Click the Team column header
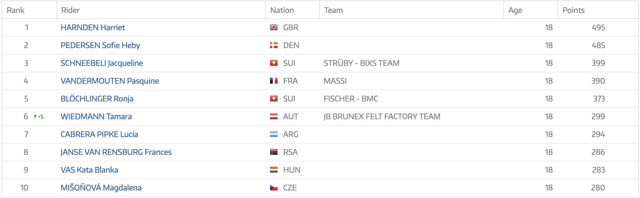 pyautogui.click(x=334, y=10)
